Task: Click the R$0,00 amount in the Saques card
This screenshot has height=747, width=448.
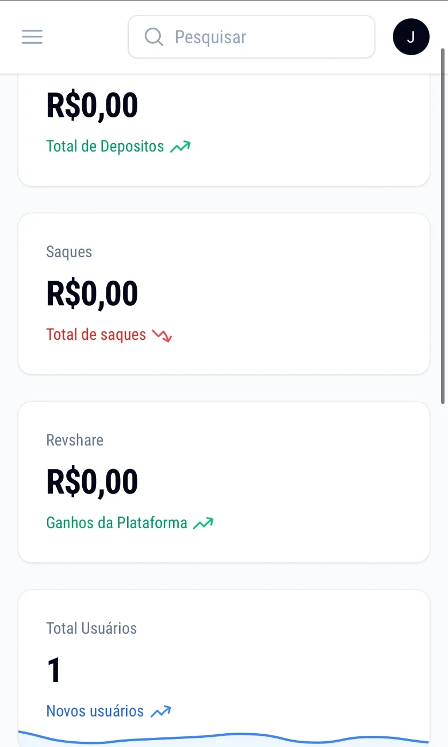Action: coord(92,293)
